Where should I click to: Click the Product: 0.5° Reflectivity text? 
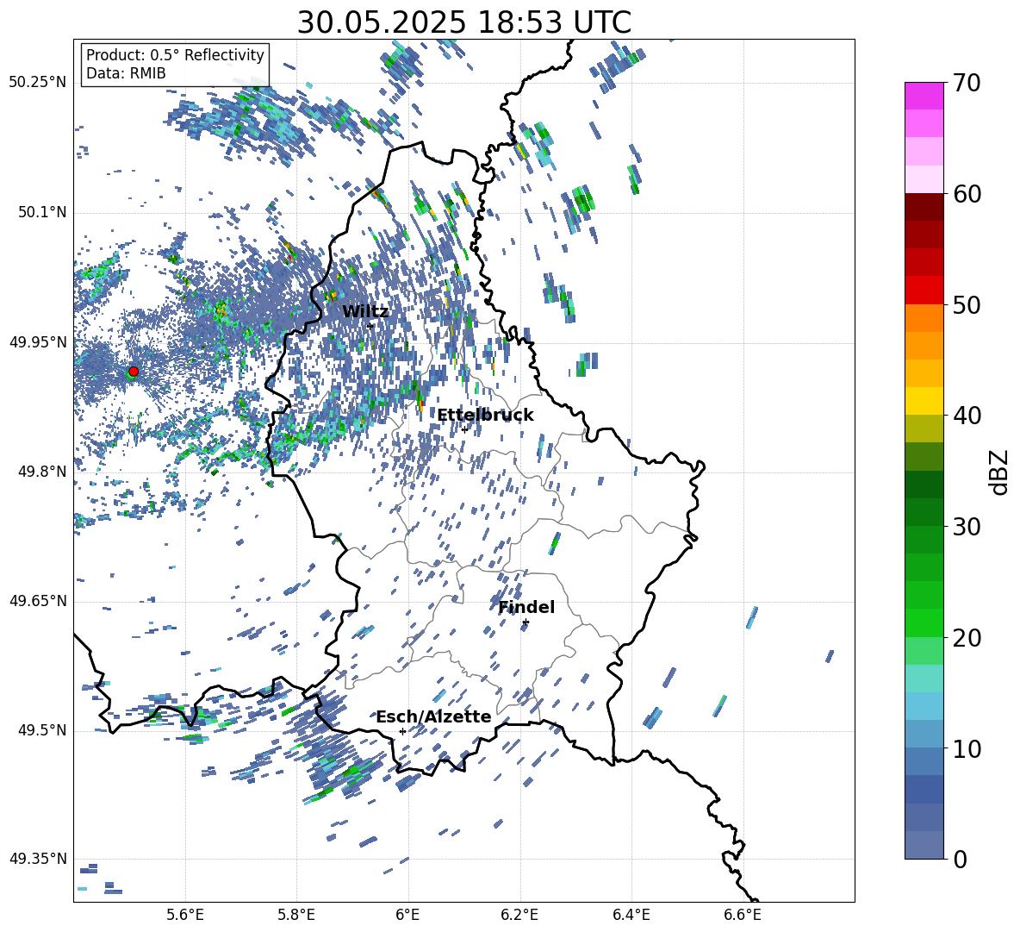click(175, 55)
